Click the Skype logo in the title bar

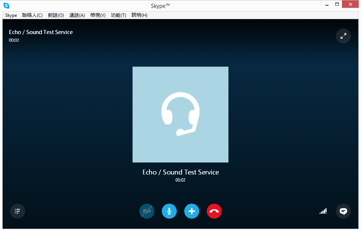6,5
